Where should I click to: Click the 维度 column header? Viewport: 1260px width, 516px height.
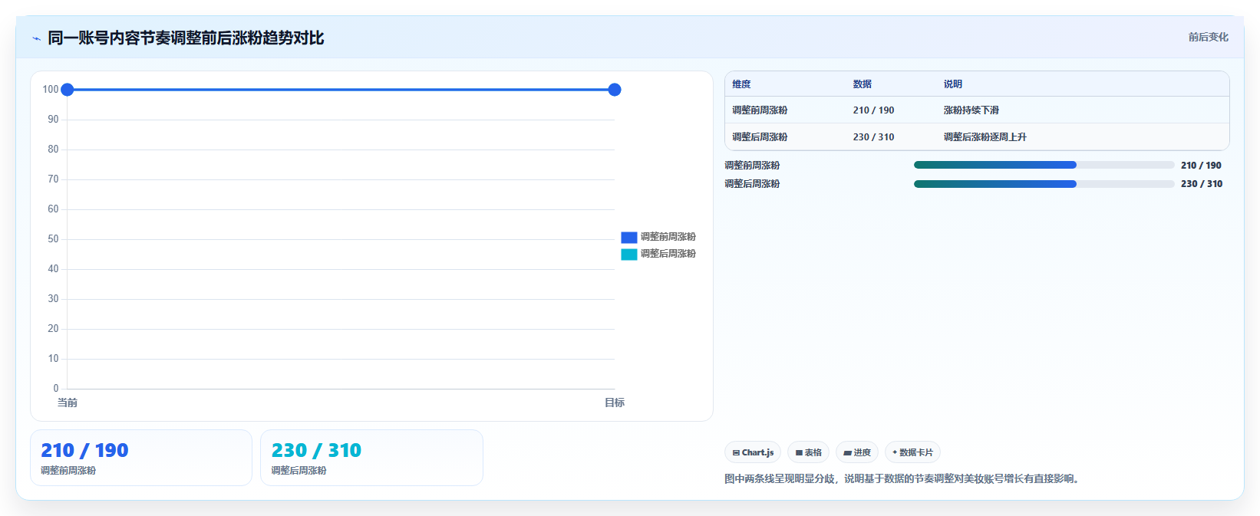tap(741, 84)
